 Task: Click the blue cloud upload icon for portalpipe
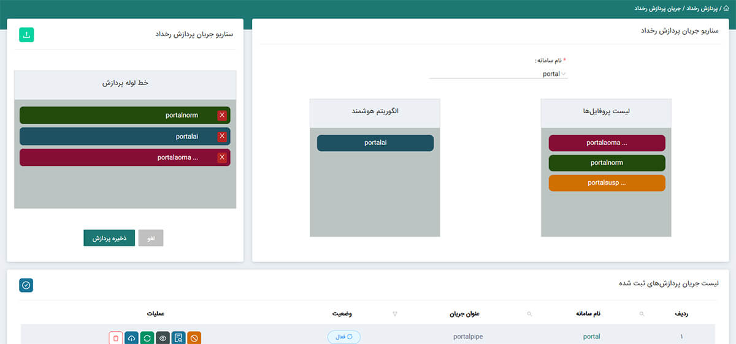point(132,338)
